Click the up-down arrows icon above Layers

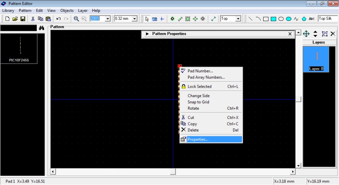[x=315, y=34]
